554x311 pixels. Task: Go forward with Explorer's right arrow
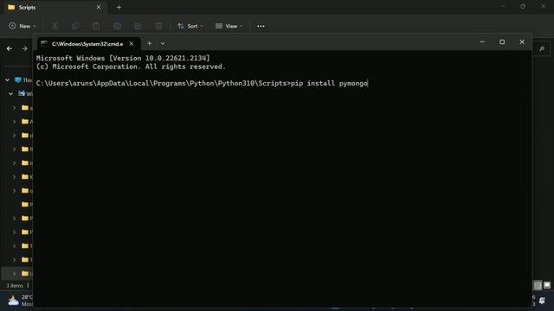pyautogui.click(x=24, y=48)
